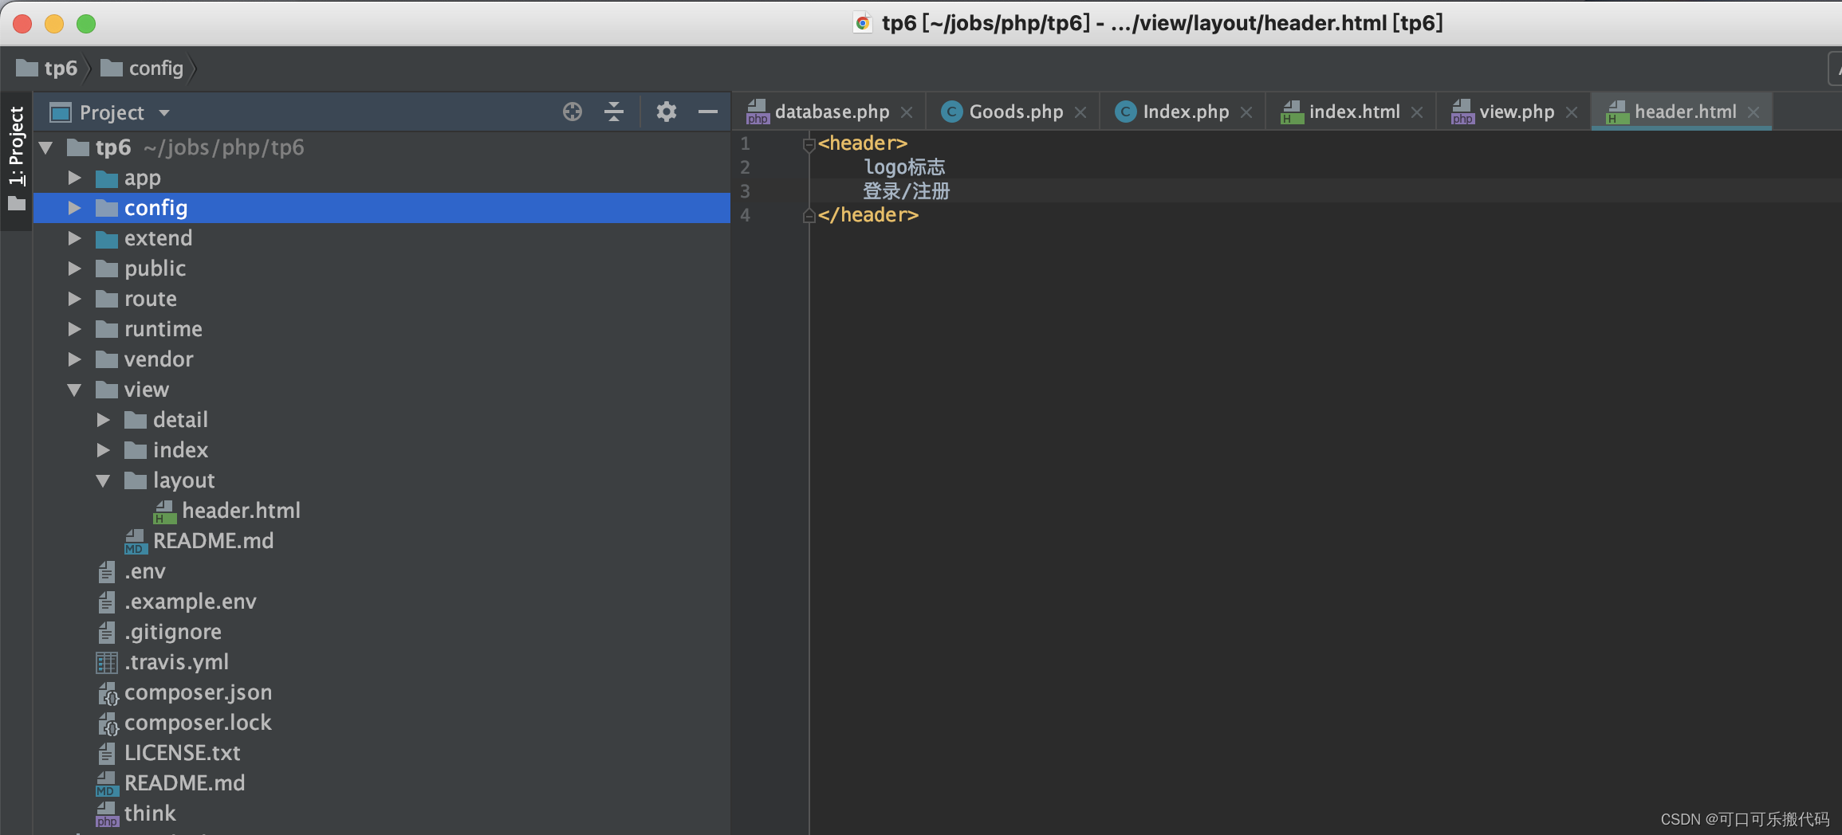1842x835 pixels.
Task: Select the app folder row
Action: pos(381,178)
